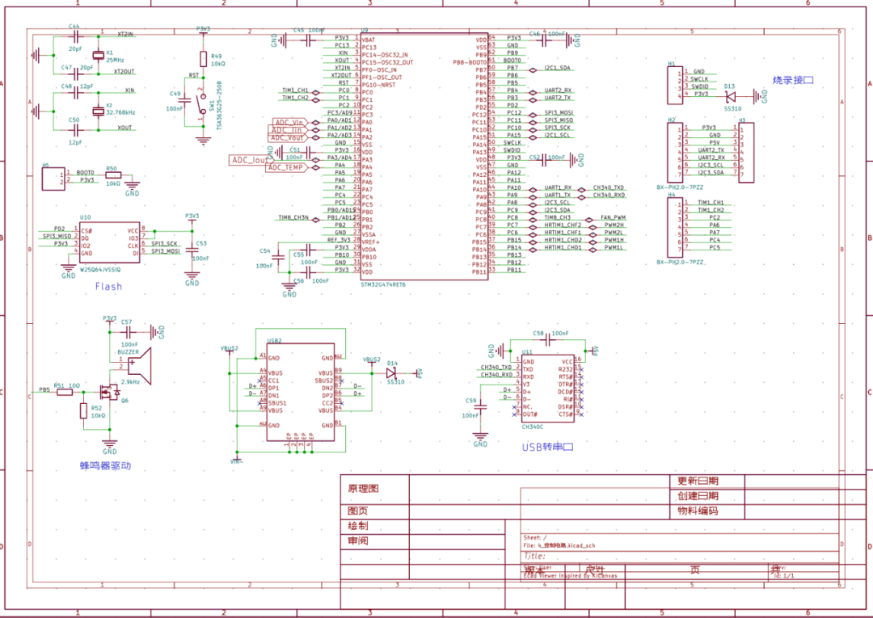Click the ADC_Iin net label
This screenshot has height=618, width=873.
click(x=289, y=130)
